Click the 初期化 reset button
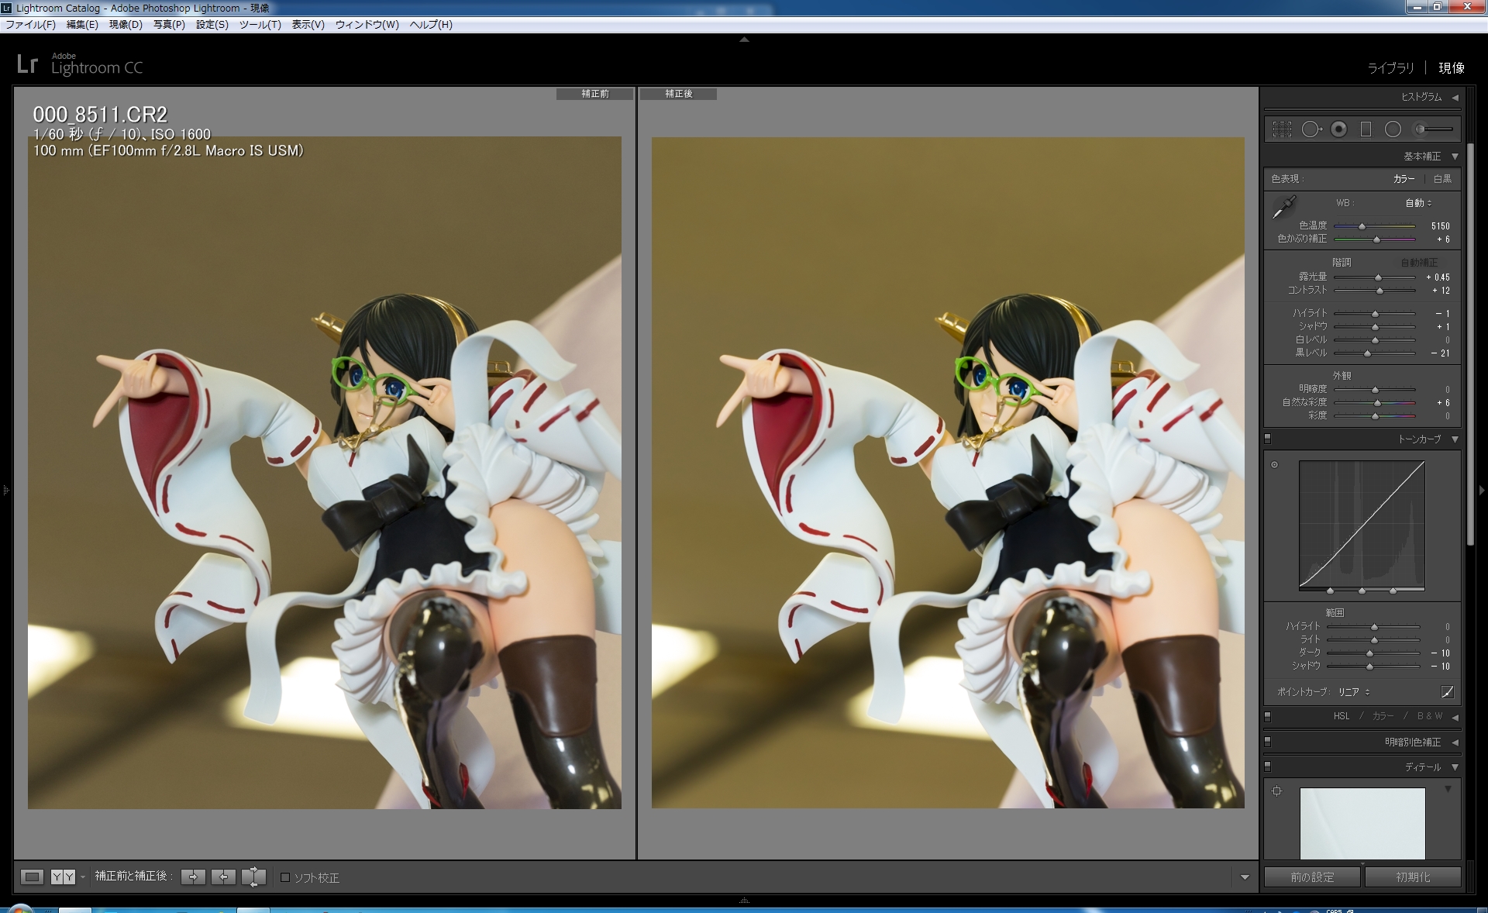Image resolution: width=1488 pixels, height=913 pixels. (x=1413, y=877)
